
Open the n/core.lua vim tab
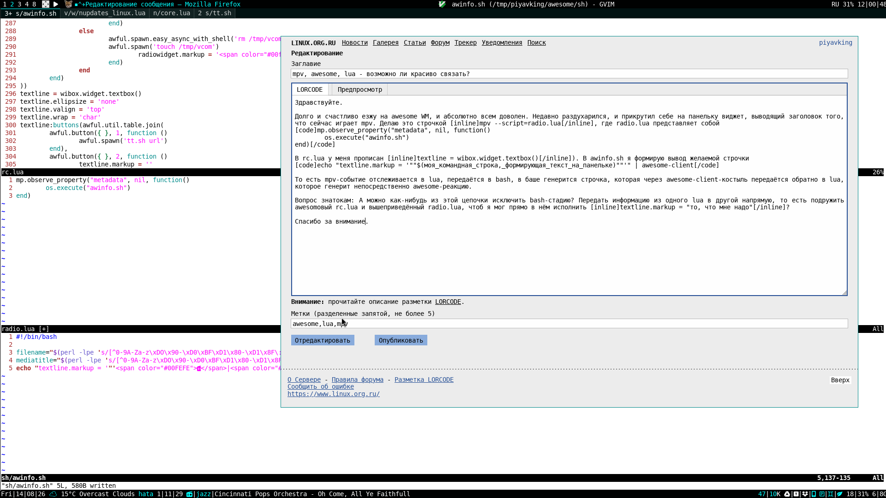[172, 13]
